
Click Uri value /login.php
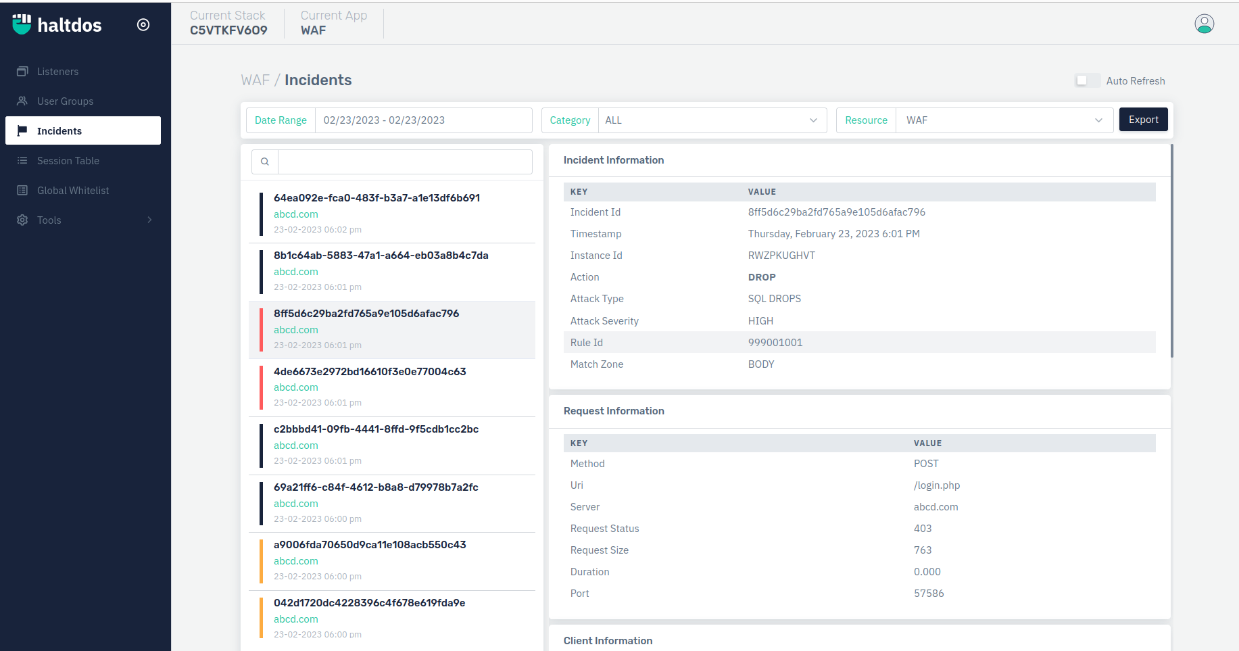tap(937, 485)
